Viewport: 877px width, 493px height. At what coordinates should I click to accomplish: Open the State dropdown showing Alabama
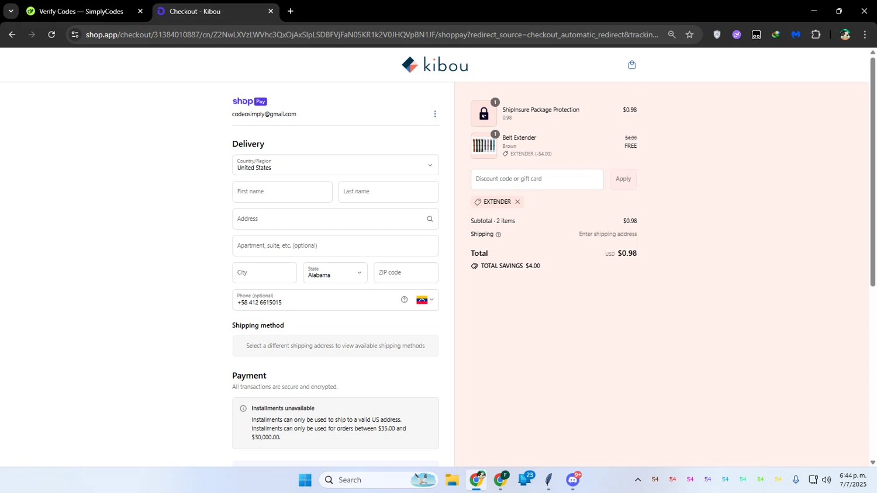[x=335, y=273]
